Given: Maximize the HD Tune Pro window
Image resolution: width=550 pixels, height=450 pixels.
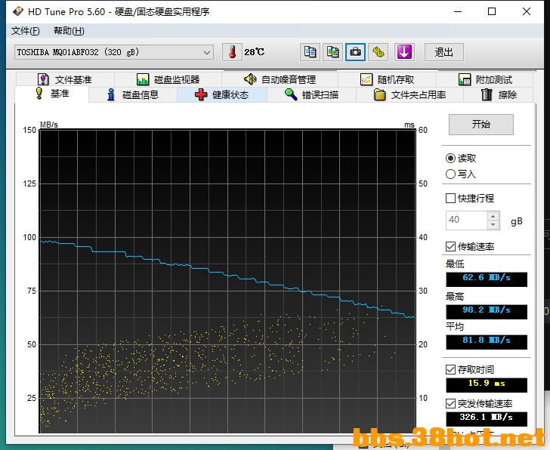Looking at the screenshot, I should tap(492, 11).
